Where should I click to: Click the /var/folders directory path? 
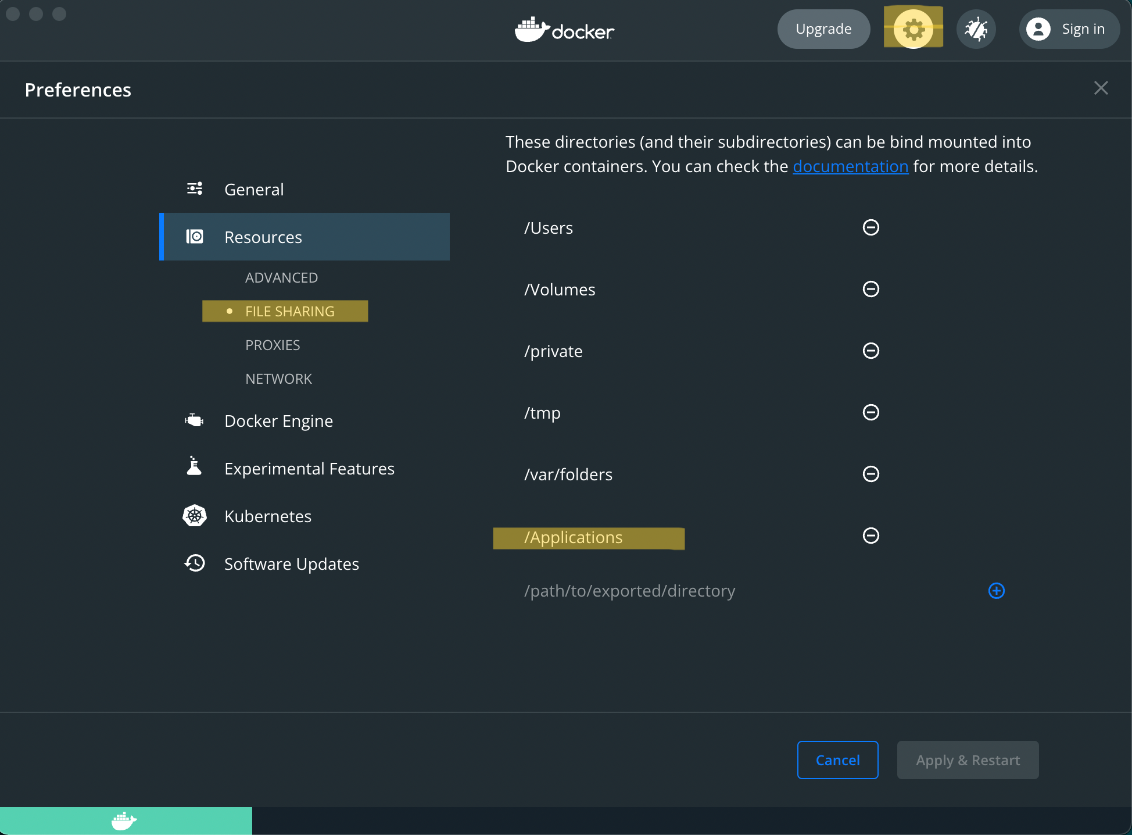click(568, 474)
